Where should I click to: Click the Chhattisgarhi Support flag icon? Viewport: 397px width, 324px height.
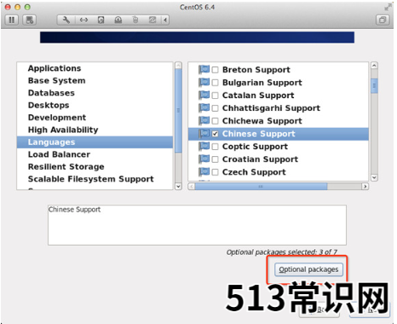pyautogui.click(x=204, y=107)
